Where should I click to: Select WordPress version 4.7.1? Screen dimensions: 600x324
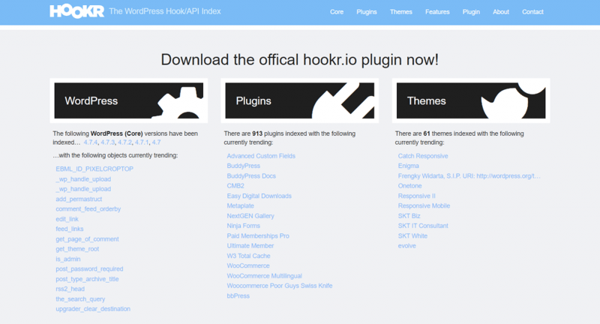click(142, 142)
